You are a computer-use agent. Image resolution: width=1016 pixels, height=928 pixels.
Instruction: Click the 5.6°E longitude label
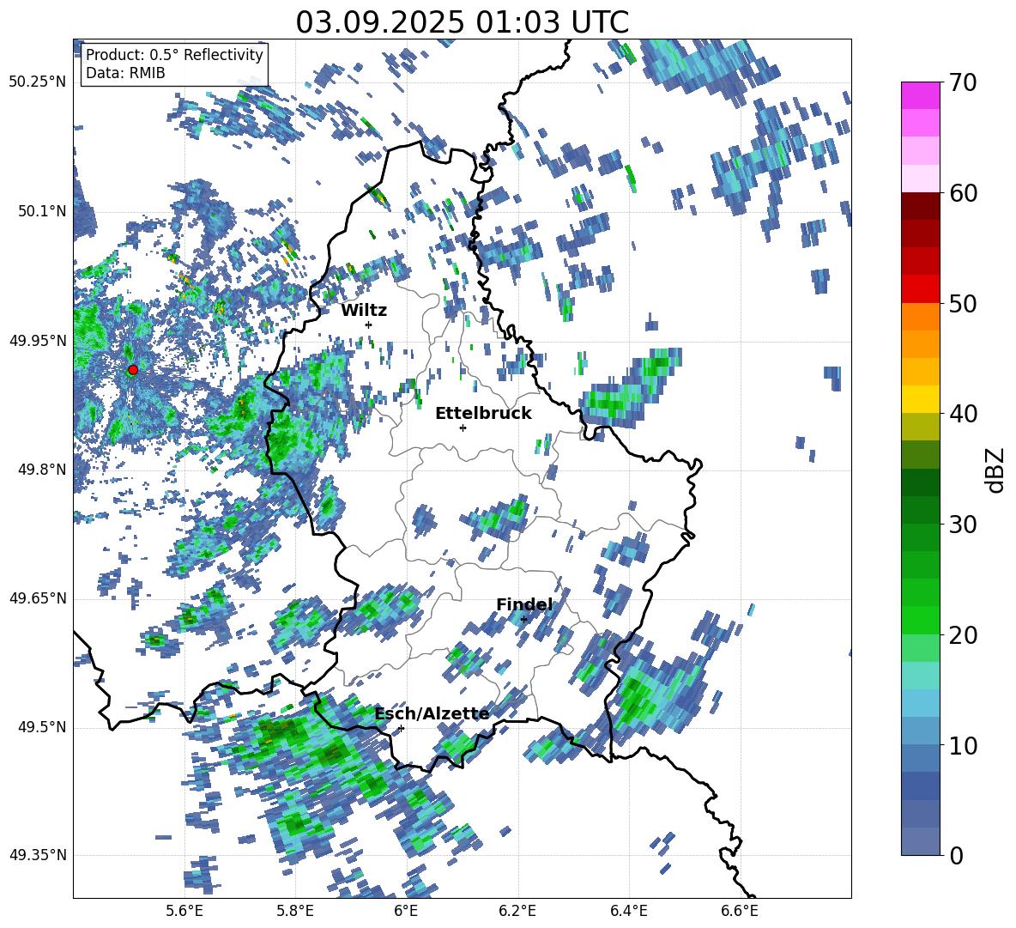point(184,911)
